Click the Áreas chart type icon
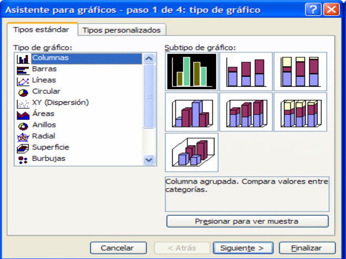 [23, 115]
